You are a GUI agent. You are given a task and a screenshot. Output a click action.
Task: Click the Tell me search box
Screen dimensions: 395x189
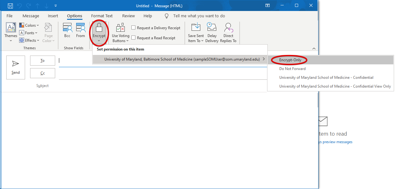click(x=199, y=16)
